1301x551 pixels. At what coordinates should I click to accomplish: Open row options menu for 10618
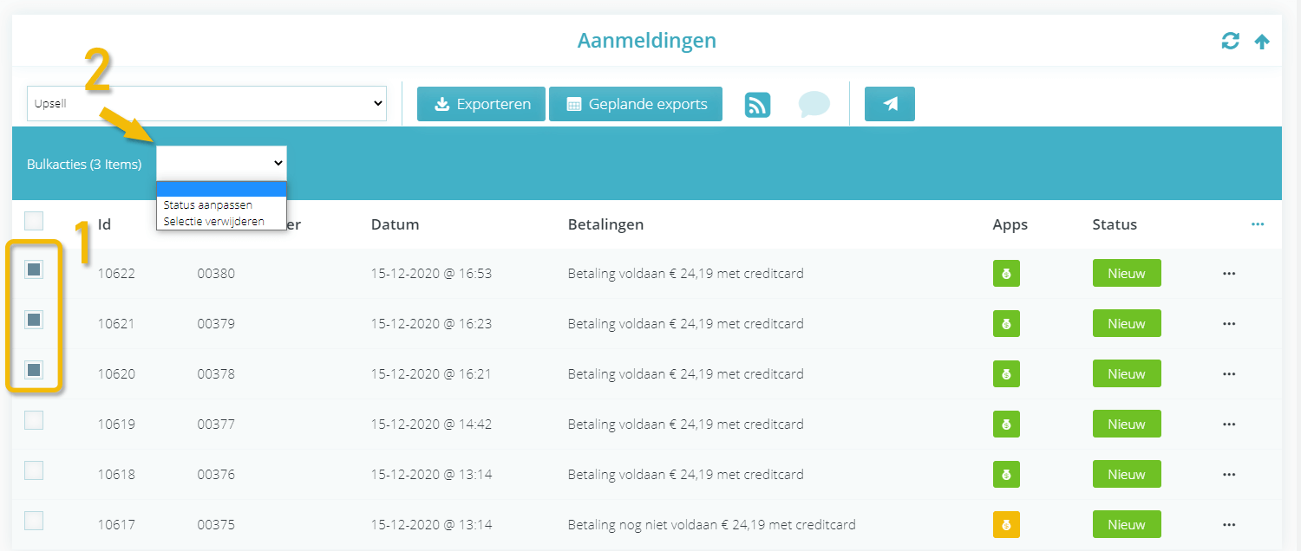click(1228, 475)
